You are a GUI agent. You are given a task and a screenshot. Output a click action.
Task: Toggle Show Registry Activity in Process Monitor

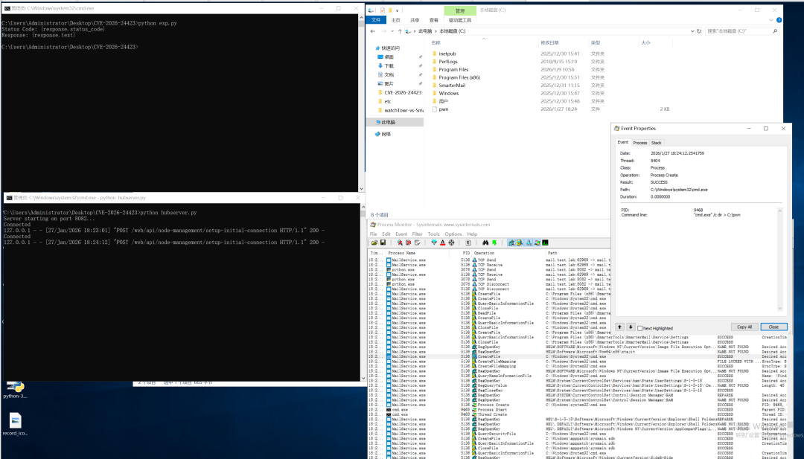(x=511, y=243)
